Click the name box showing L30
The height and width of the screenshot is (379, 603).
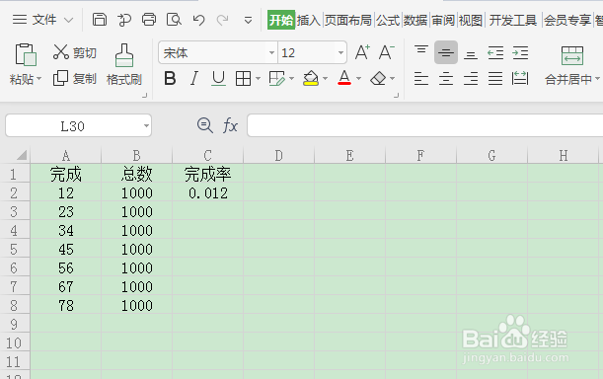(x=78, y=125)
